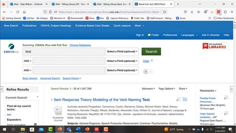Click the red extension icon in toolbar

(x=219, y=12)
